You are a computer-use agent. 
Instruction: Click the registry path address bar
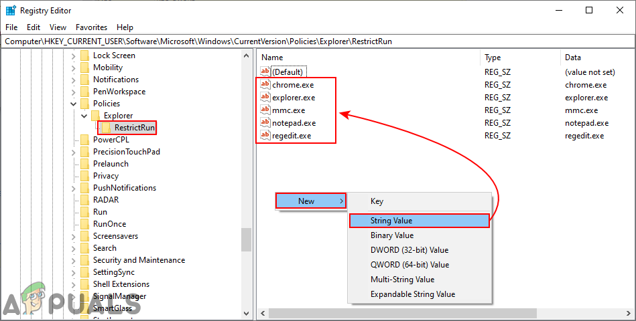pos(318,41)
